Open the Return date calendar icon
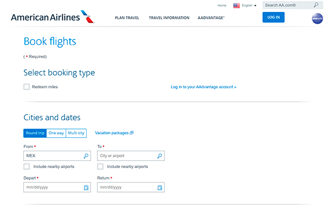Image resolution: width=336 pixels, height=206 pixels. pos(160,188)
